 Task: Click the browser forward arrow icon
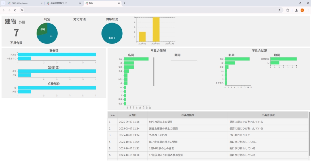[x=9, y=10]
